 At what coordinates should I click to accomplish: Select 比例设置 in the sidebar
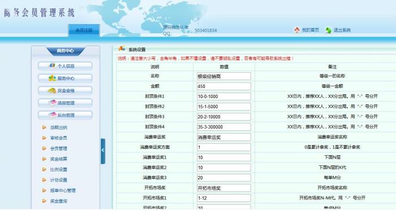[x=58, y=170]
